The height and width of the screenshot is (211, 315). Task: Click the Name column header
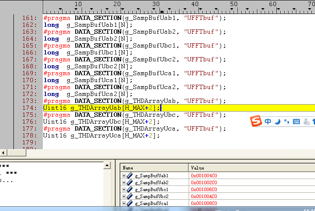(x=154, y=168)
